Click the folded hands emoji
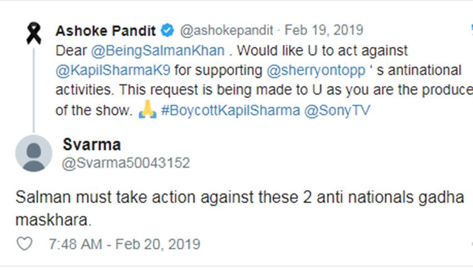Screen dimensions: 473x270 147,110
